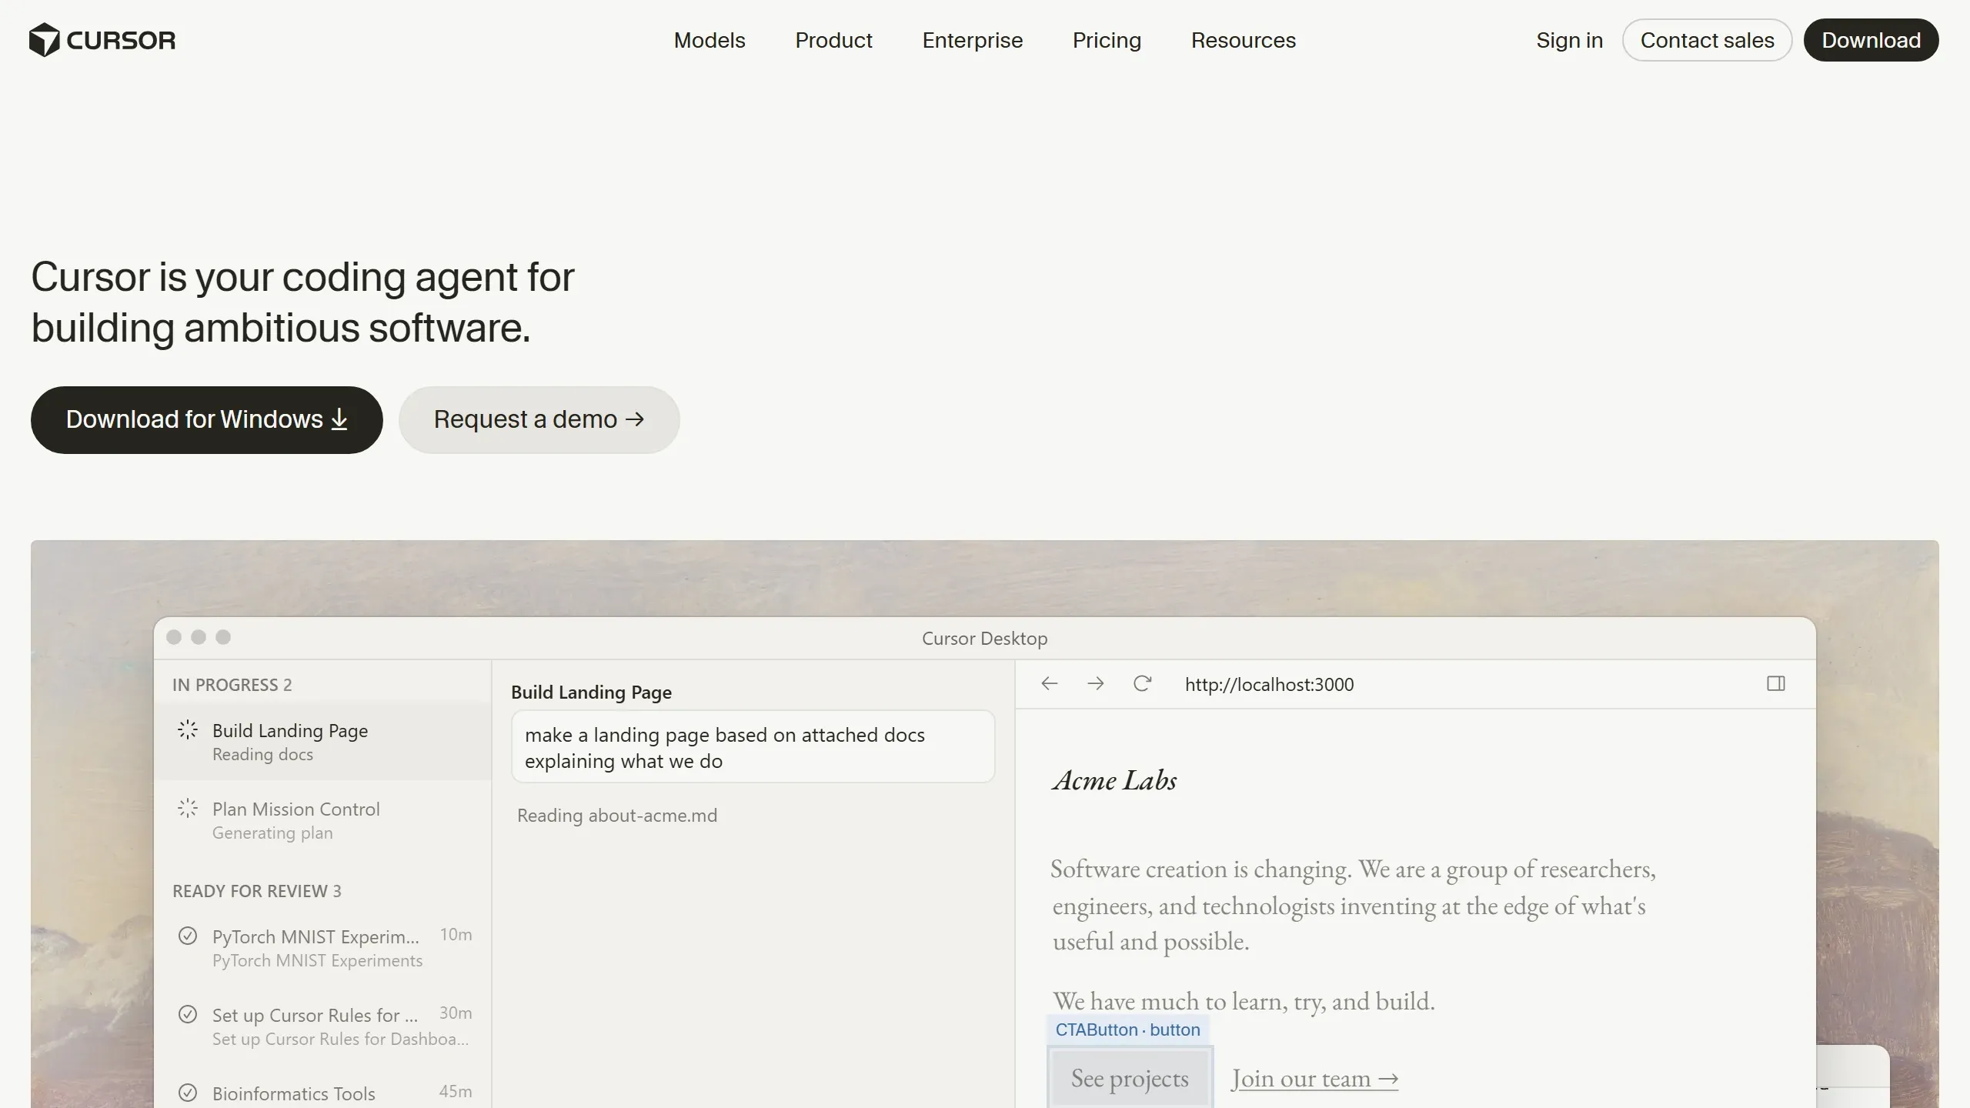The width and height of the screenshot is (1970, 1108).
Task: Click the hero headline about coding agent
Action: pyautogui.click(x=302, y=302)
